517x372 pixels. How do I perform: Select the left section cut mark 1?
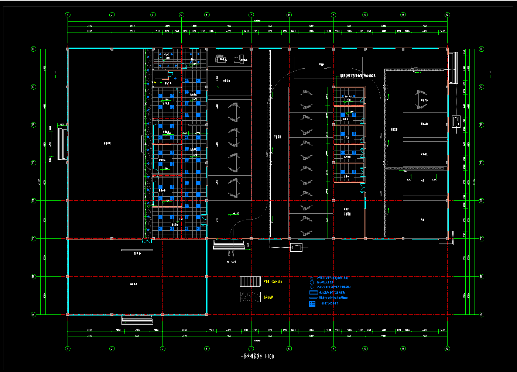click(57, 75)
